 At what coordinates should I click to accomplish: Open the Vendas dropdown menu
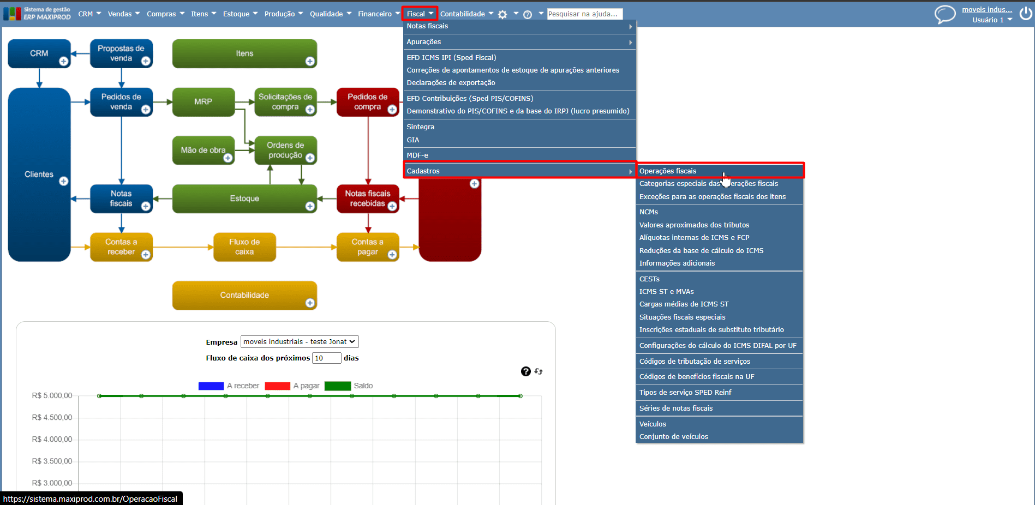point(124,14)
